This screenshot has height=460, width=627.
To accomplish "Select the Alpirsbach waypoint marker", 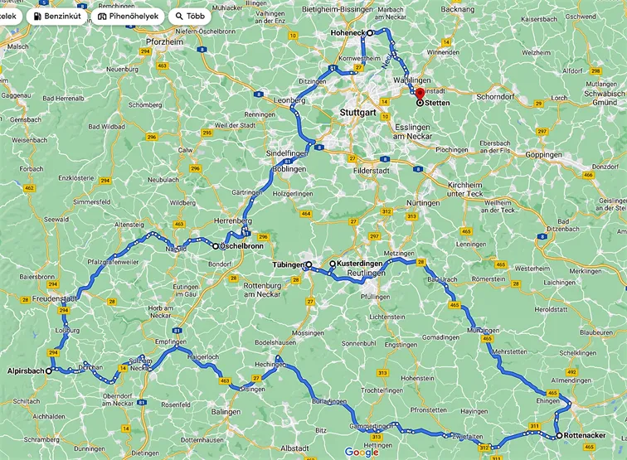I will point(48,370).
